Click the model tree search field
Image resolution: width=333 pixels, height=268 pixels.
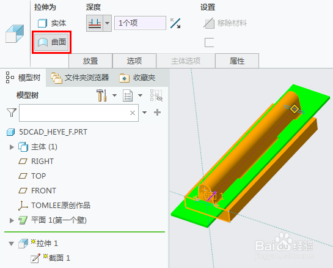79,113
